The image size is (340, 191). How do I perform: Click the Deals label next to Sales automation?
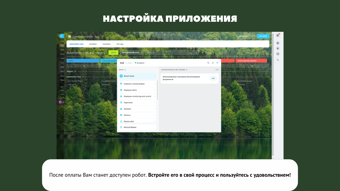tap(97, 37)
